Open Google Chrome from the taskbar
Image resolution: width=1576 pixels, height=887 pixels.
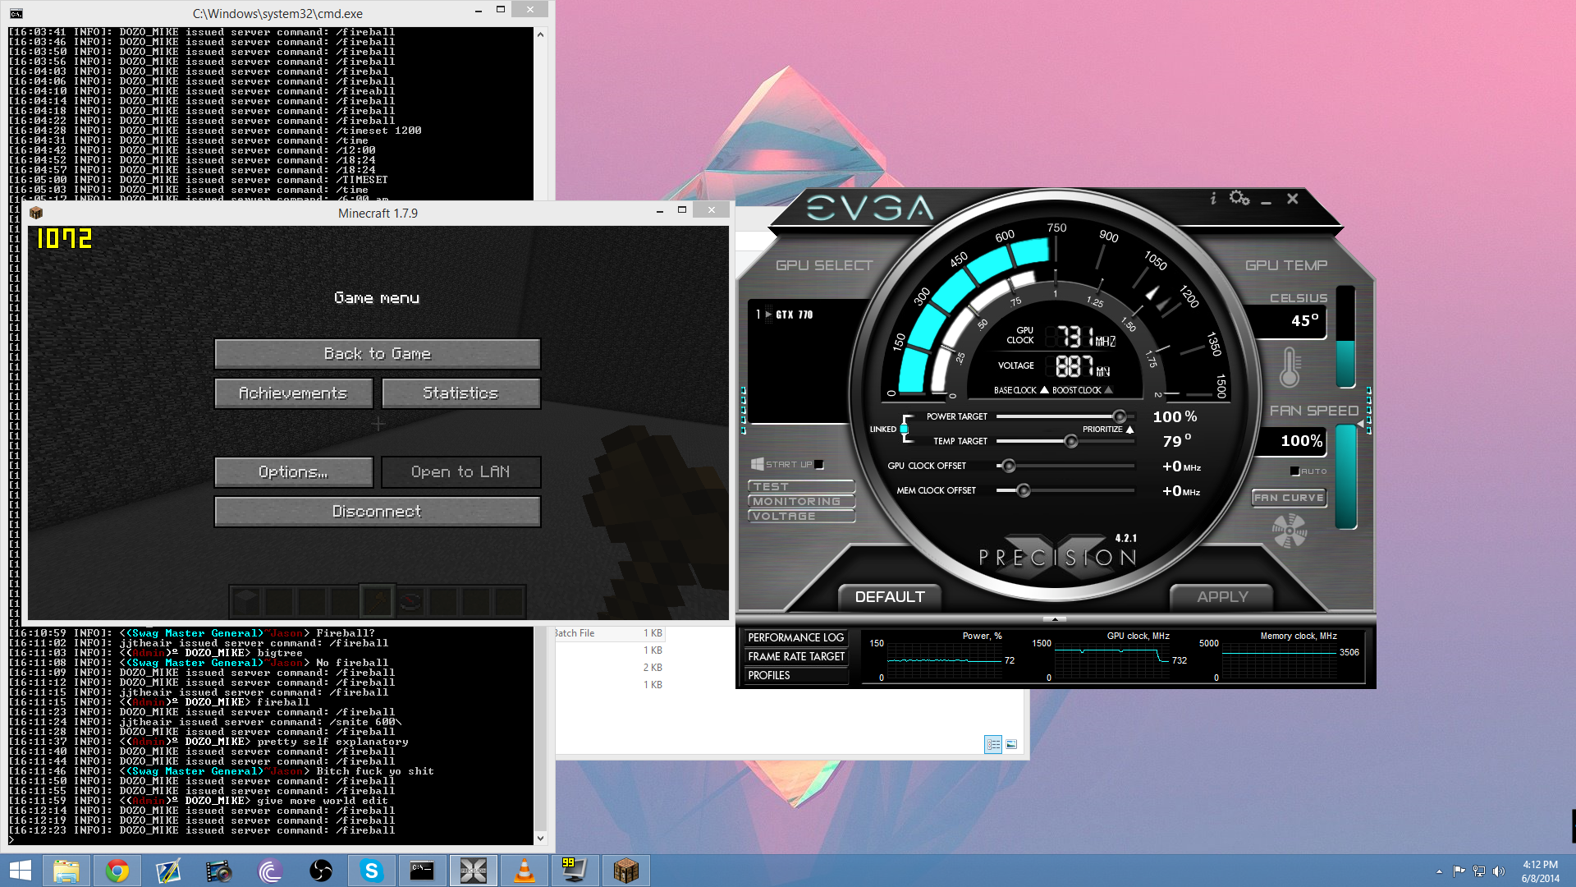coord(117,871)
